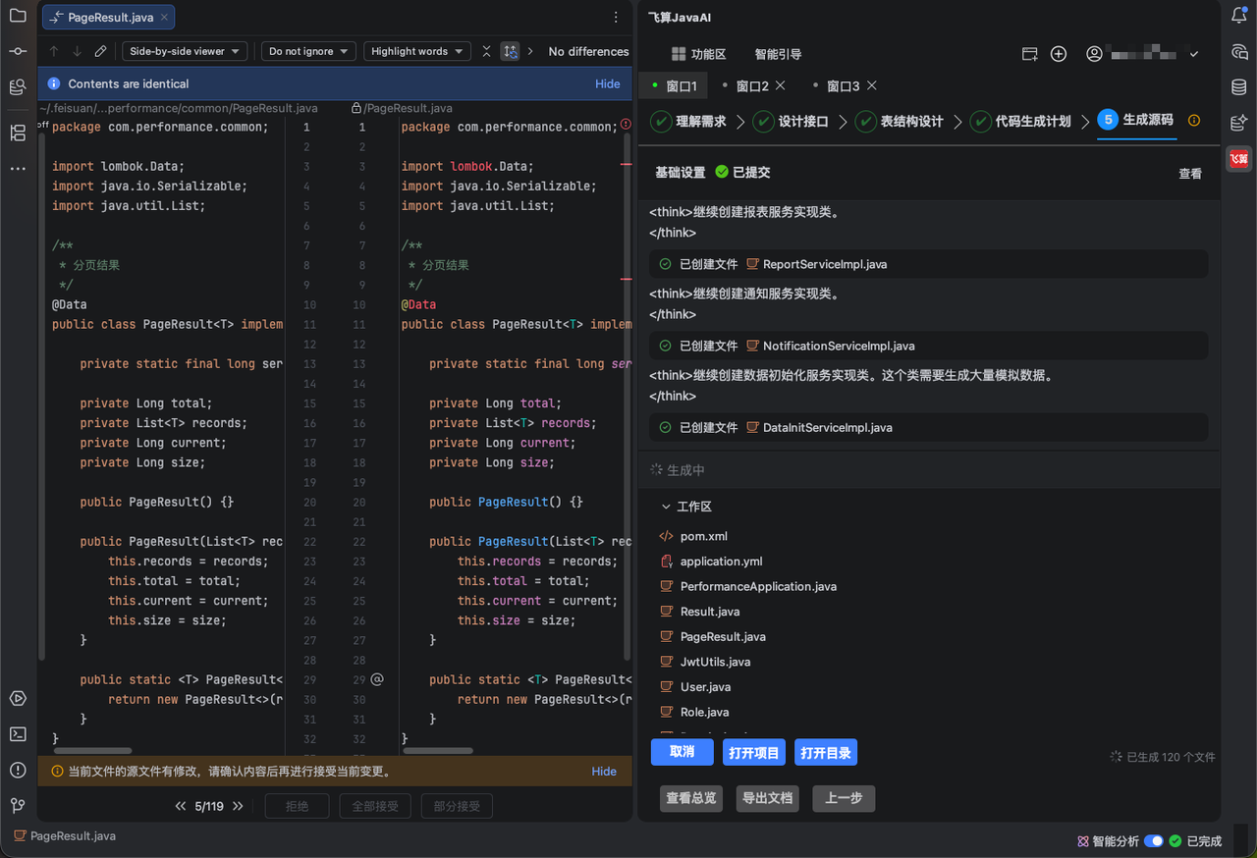Click the 查看 link for 基础设置
This screenshot has height=858, width=1257.
pyautogui.click(x=1190, y=173)
